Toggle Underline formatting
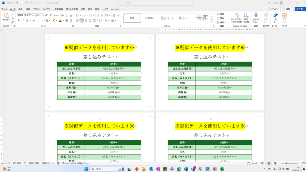The height and width of the screenshot is (172, 306). pos(27,21)
